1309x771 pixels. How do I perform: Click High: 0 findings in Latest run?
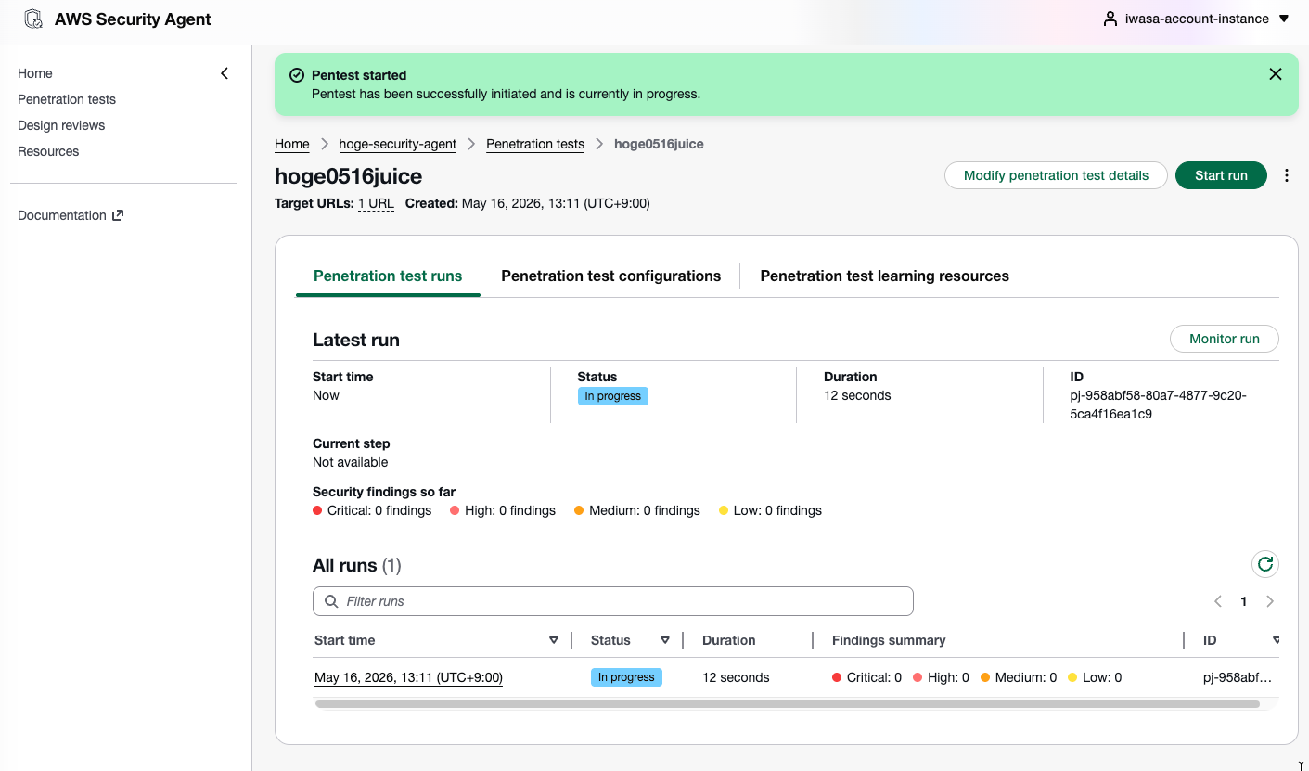click(x=503, y=510)
